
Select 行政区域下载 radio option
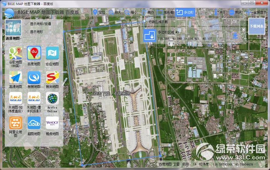(145, 21)
